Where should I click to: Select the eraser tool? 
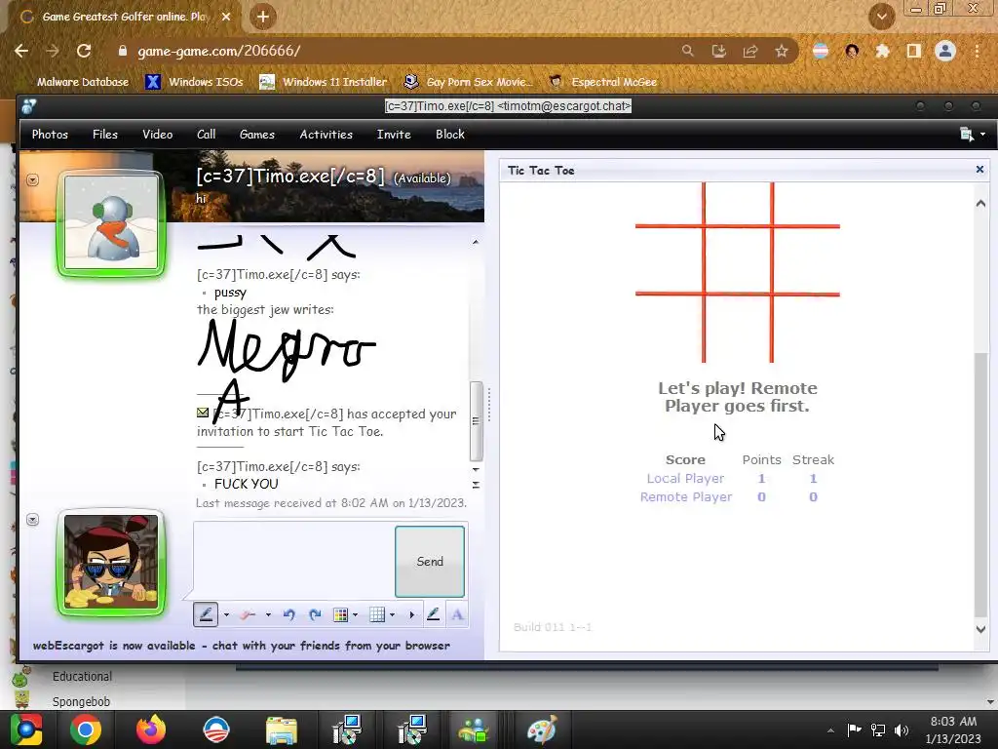click(x=248, y=614)
